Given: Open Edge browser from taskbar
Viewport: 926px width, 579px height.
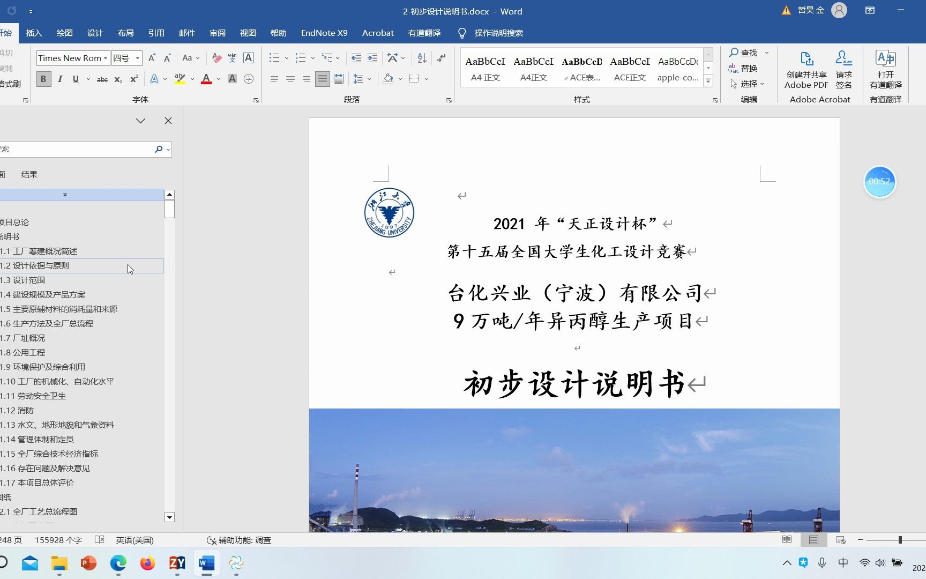Looking at the screenshot, I should (x=118, y=563).
